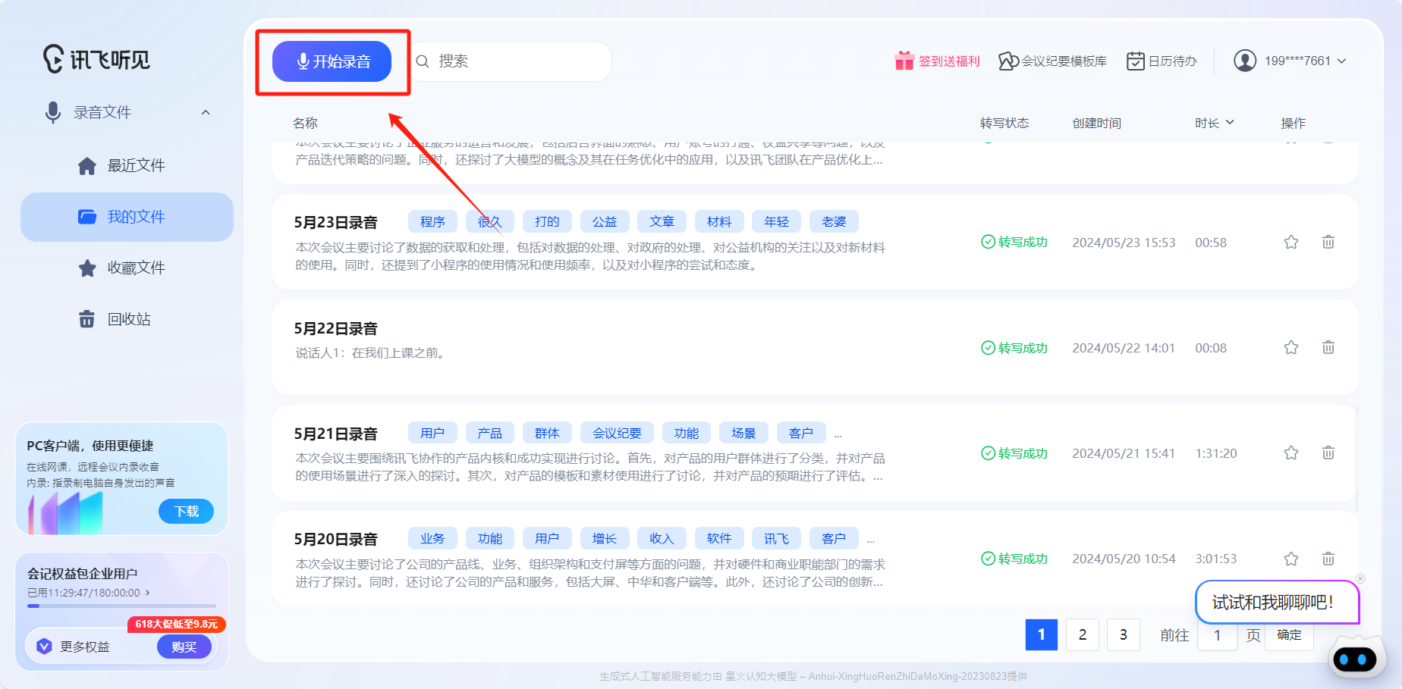Click the 老婆 tag on 5月23日录音

tap(834, 221)
